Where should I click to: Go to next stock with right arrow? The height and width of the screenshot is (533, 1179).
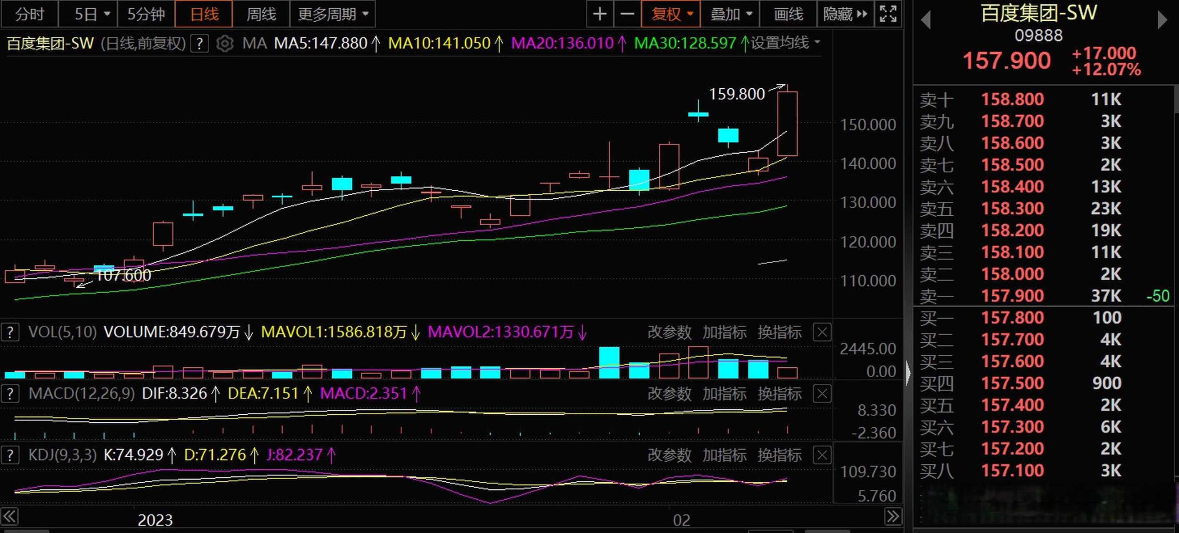click(x=1162, y=20)
